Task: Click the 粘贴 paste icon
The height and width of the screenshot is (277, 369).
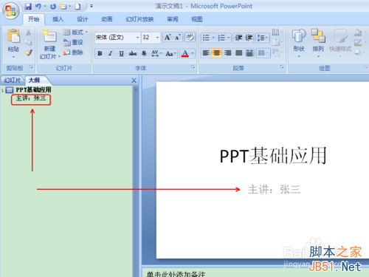Action: [x=13, y=36]
